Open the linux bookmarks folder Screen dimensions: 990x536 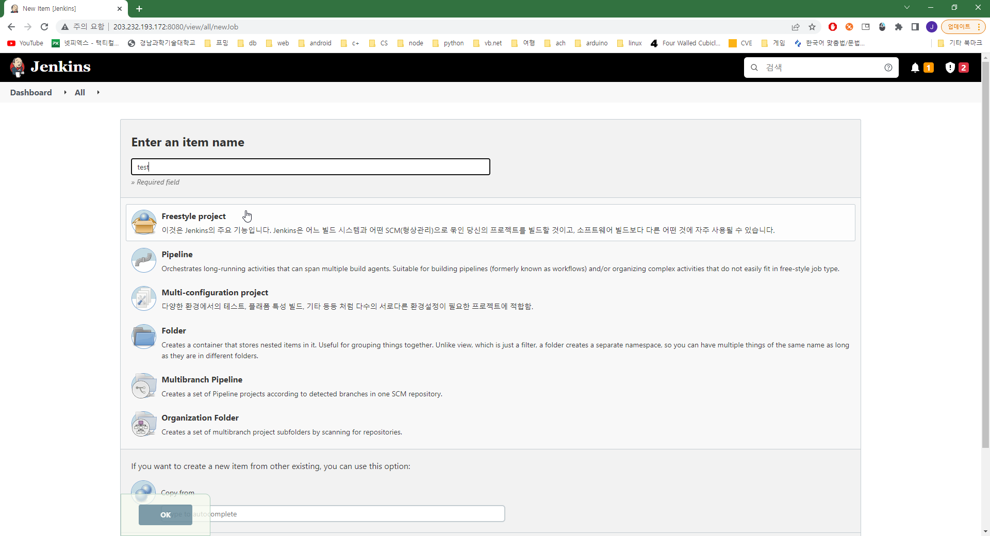click(630, 43)
